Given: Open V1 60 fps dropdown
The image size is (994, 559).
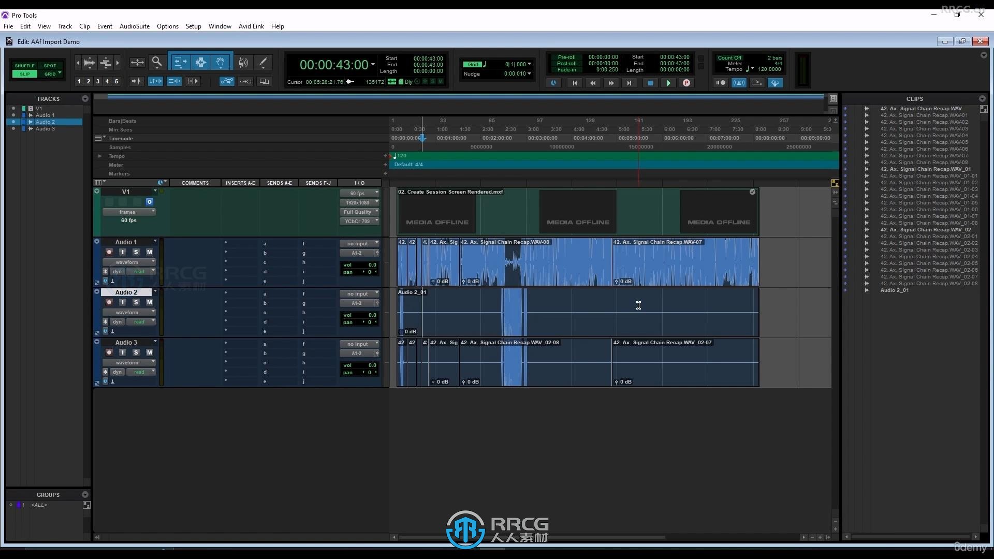Looking at the screenshot, I should click(359, 193).
